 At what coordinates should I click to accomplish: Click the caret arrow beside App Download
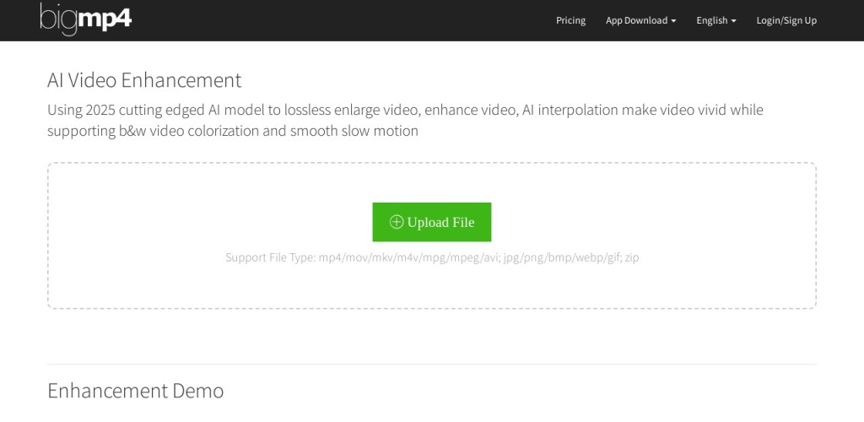click(x=673, y=21)
